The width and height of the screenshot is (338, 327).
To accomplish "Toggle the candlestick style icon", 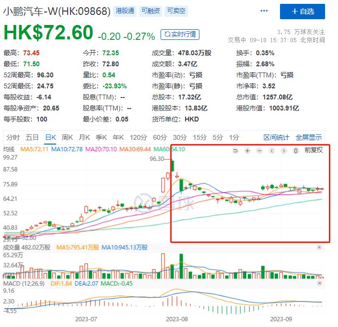I will click(296, 151).
